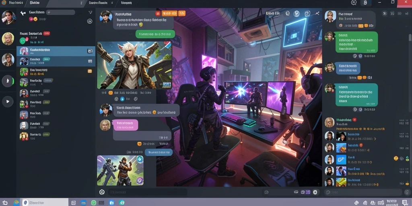Click the round globe-like icon in the right panel header

pyautogui.click(x=385, y=13)
